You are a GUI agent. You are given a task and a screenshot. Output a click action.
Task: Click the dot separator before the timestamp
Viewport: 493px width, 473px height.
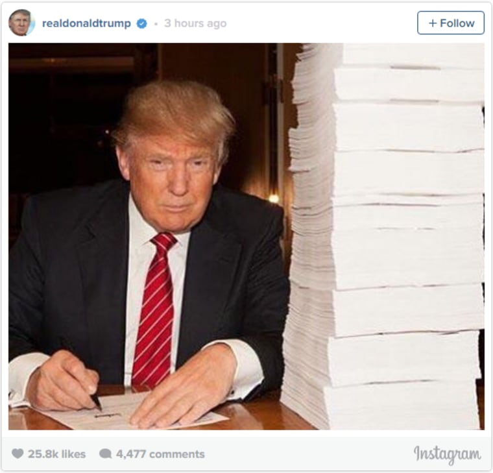tap(156, 23)
